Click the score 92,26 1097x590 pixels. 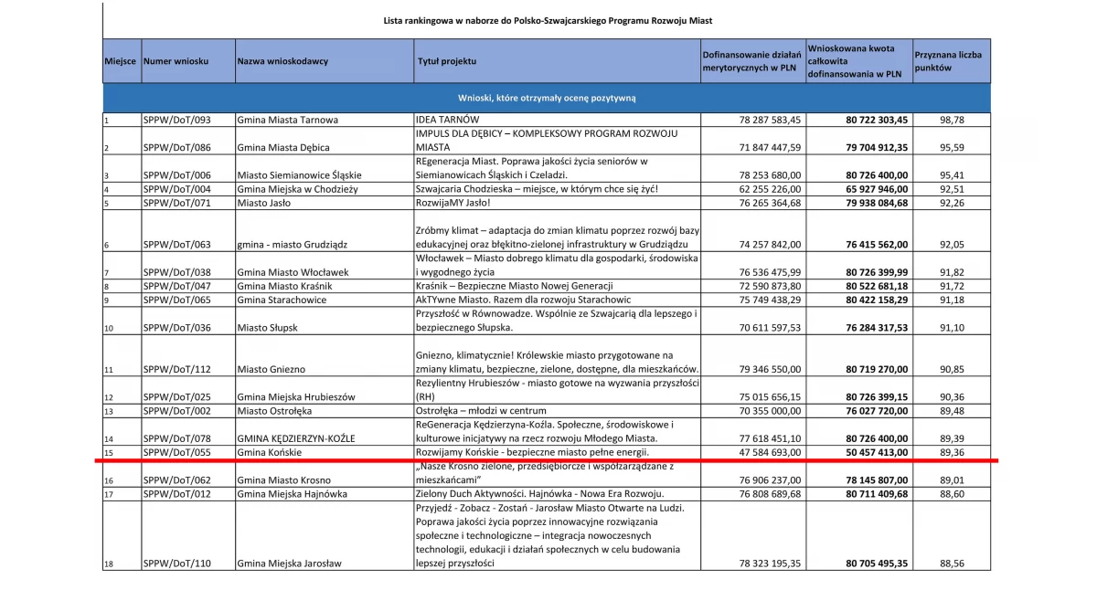pyautogui.click(x=952, y=203)
